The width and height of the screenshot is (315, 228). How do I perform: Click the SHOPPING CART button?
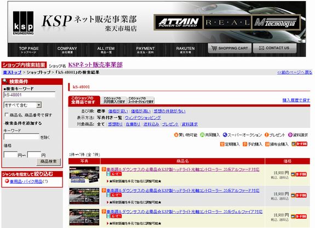pos(230,48)
